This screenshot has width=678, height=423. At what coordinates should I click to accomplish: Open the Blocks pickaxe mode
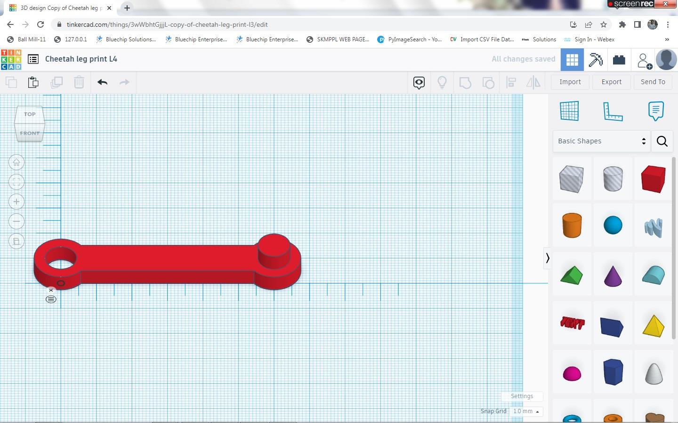pos(596,60)
